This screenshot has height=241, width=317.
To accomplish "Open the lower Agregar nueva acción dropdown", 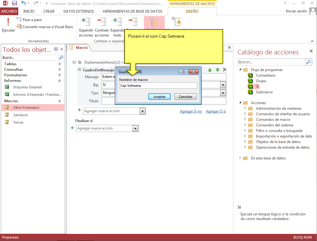I will coord(136,128).
